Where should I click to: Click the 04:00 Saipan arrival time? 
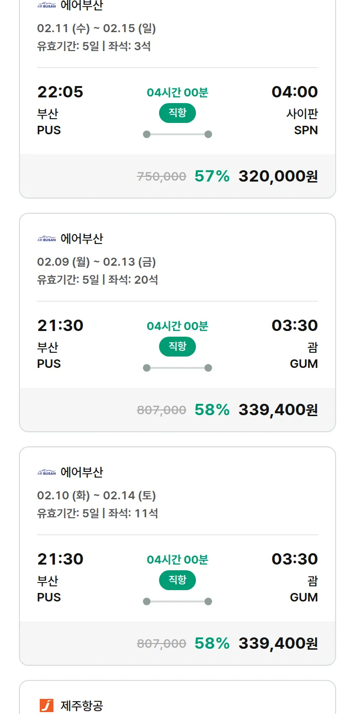[294, 92]
